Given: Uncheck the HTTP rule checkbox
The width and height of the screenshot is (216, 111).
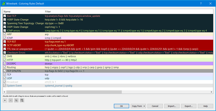Looking at the screenshot, I should click(x=5, y=60).
